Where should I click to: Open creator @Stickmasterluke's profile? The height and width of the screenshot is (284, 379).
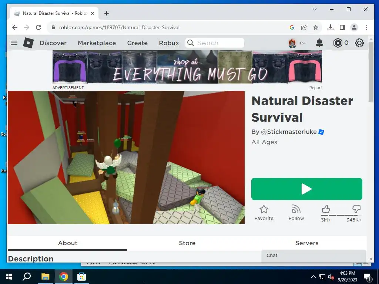289,132
